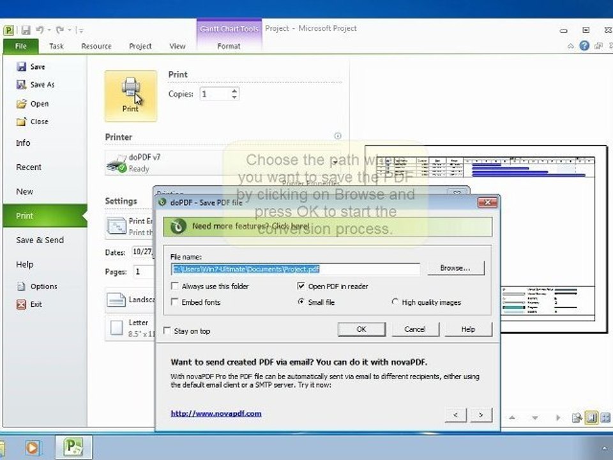
Task: Click the Save icon in quick access toolbar
Action: pos(26,30)
